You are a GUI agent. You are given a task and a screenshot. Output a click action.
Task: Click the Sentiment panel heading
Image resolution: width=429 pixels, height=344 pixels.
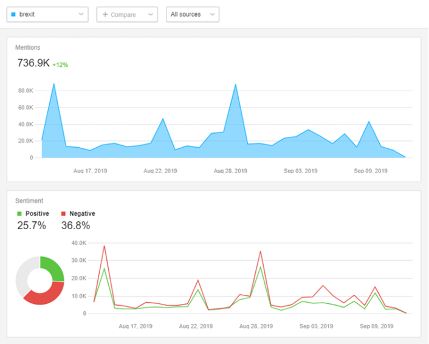tap(29, 201)
